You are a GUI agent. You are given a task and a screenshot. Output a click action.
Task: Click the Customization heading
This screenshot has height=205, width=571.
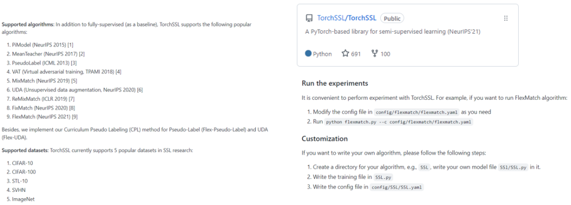pos(325,139)
